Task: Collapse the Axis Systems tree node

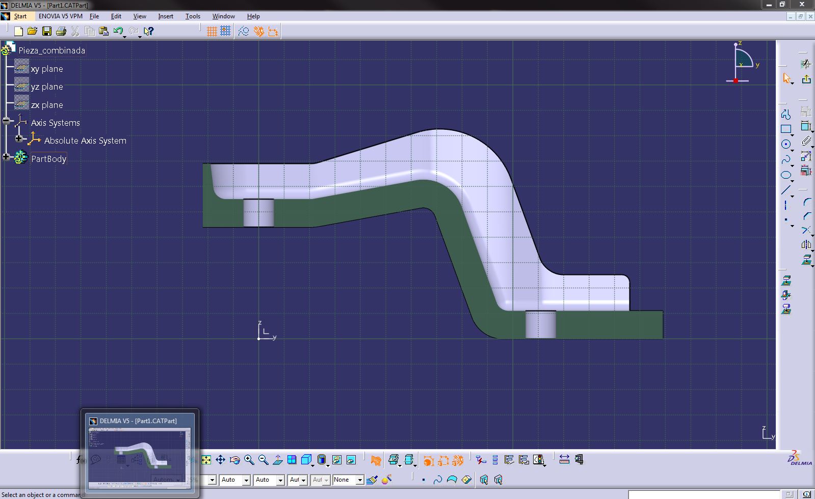Action: (x=6, y=121)
